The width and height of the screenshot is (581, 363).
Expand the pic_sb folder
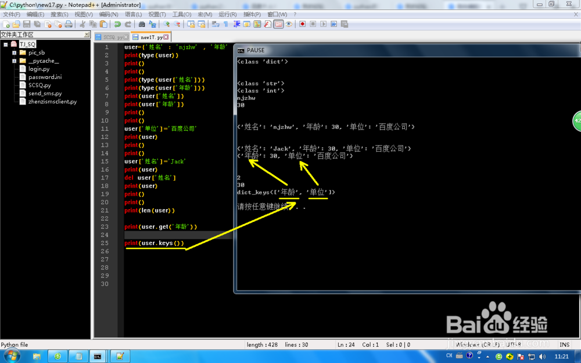pos(14,52)
